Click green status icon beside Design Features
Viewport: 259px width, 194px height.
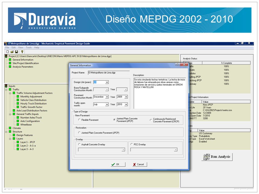[x=14, y=135]
